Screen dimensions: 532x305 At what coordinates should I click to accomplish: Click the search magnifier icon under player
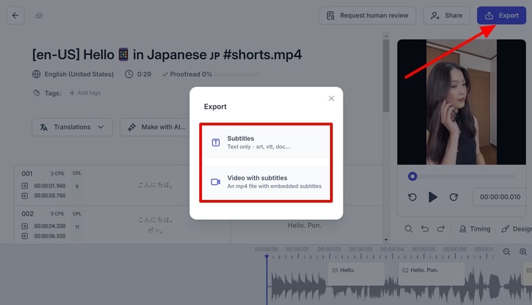pyautogui.click(x=409, y=229)
